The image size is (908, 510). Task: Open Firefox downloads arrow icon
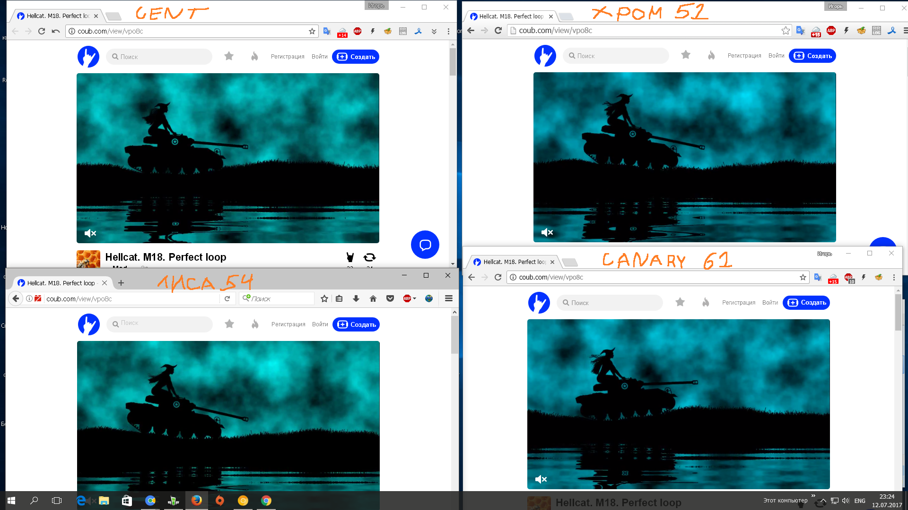[356, 298]
